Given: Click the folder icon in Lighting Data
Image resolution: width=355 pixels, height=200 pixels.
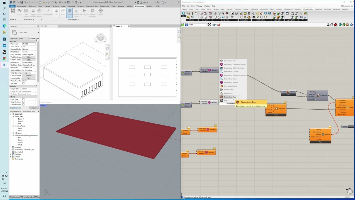Looking at the screenshot, I should coord(287,13).
